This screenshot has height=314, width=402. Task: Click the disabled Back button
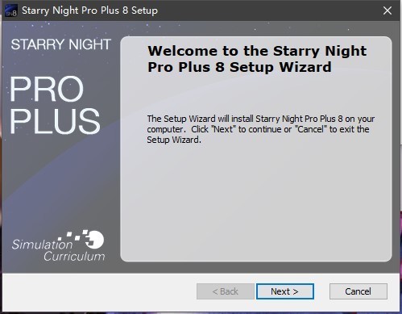(226, 291)
